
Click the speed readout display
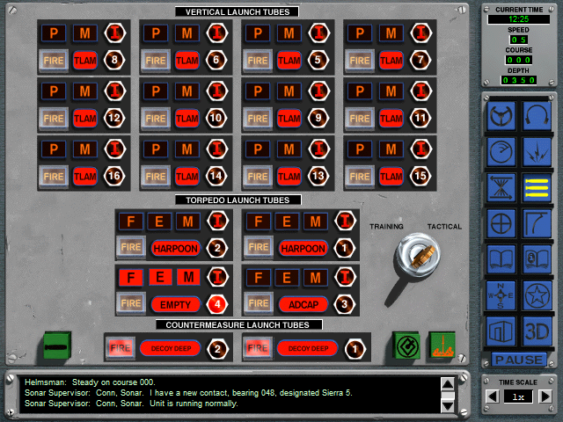pos(519,40)
